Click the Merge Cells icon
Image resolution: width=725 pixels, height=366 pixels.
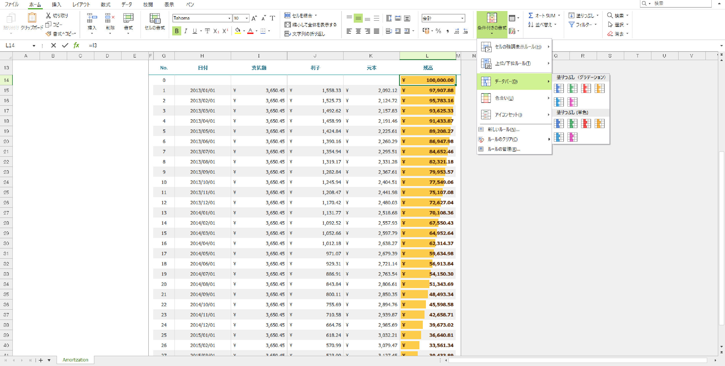pyautogui.click(x=287, y=15)
